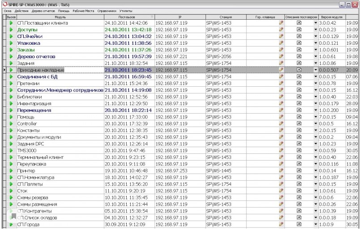Run the Упаковка module with its green arrow
The height and width of the screenshot is (229, 360).
pos(11,43)
